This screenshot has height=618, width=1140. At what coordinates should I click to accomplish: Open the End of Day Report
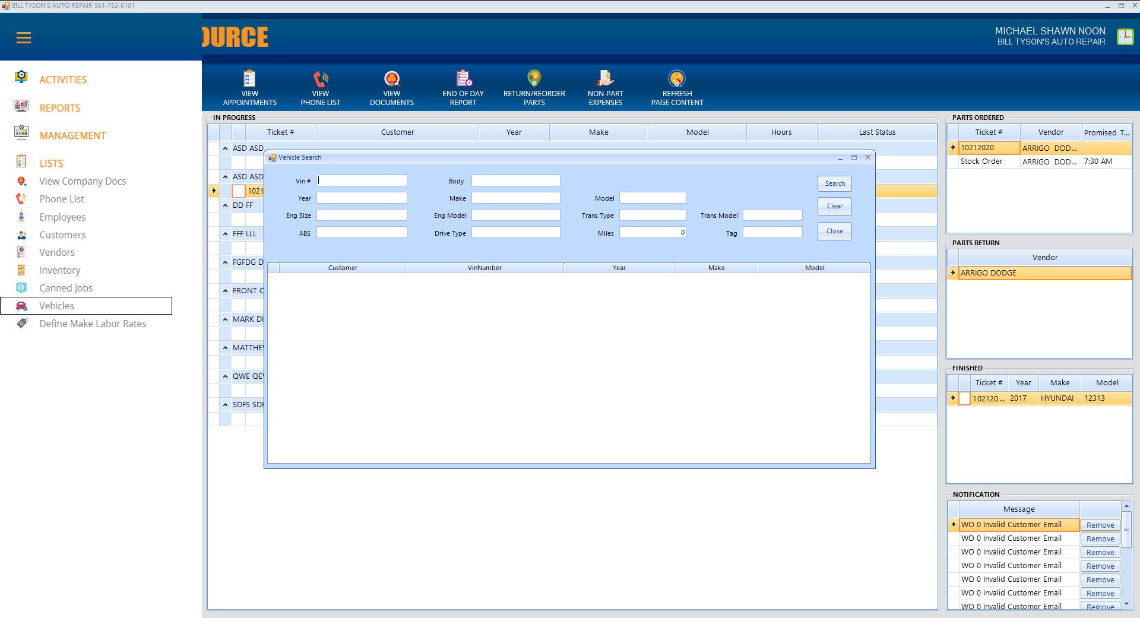463,80
